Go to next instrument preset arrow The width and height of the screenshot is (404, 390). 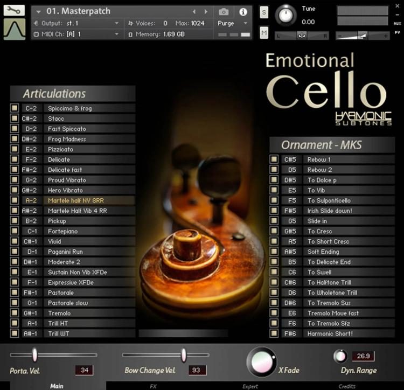(206, 12)
